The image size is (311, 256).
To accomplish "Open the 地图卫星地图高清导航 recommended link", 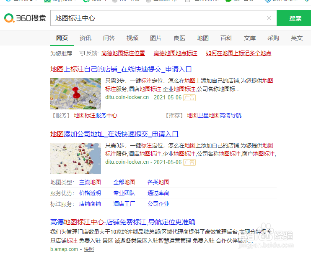I will (x=214, y=115).
